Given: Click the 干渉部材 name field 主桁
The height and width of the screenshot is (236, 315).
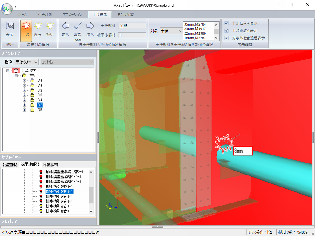Looking at the screenshot, I should [x=132, y=26].
